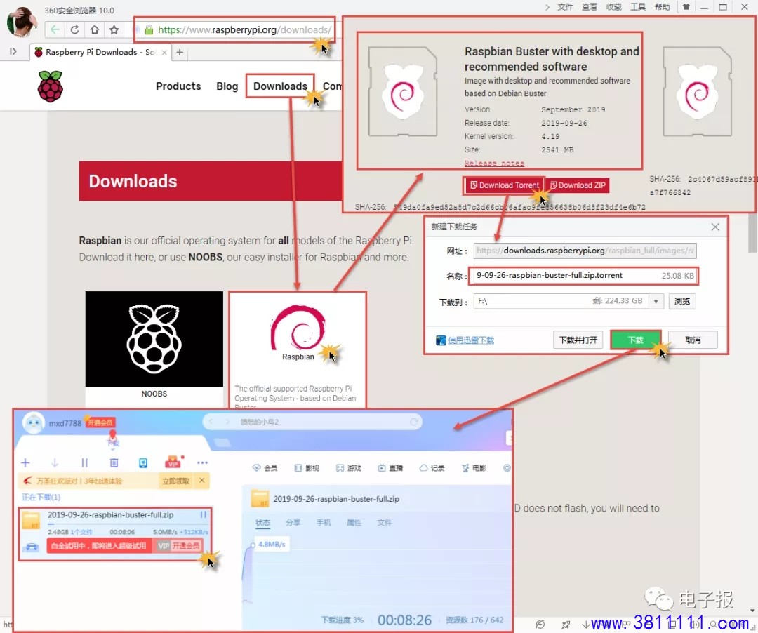Click the 开通会员 badge beside mxd7788
The width and height of the screenshot is (758, 633).
(100, 422)
